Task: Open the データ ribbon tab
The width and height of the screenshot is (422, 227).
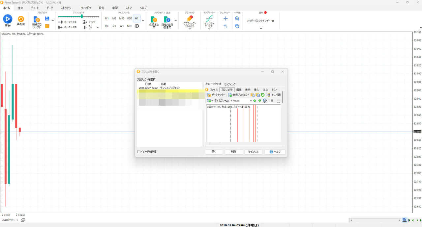Action: click(50, 8)
